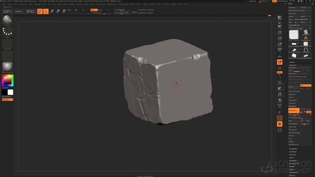Click the Xpose icon
The height and width of the screenshot is (177, 315).
tap(280, 130)
